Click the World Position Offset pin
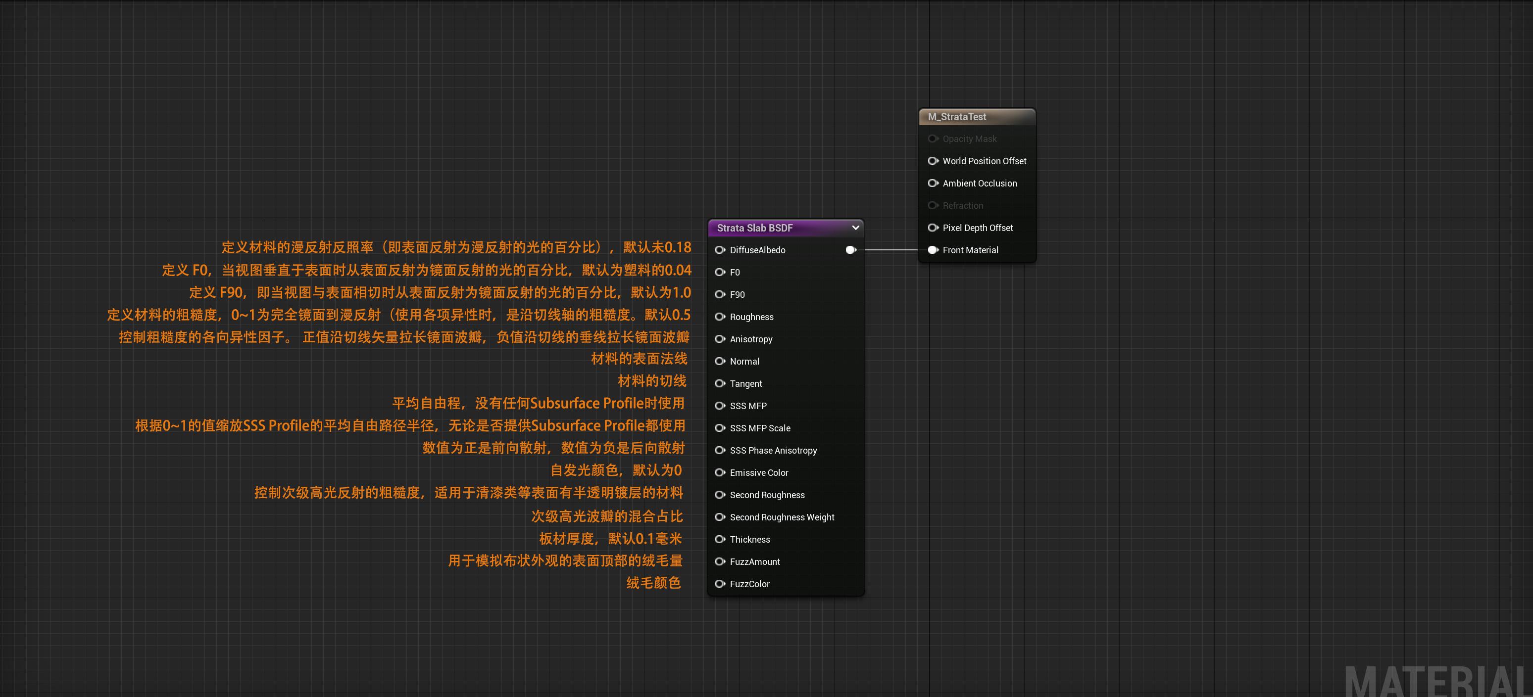 (933, 161)
